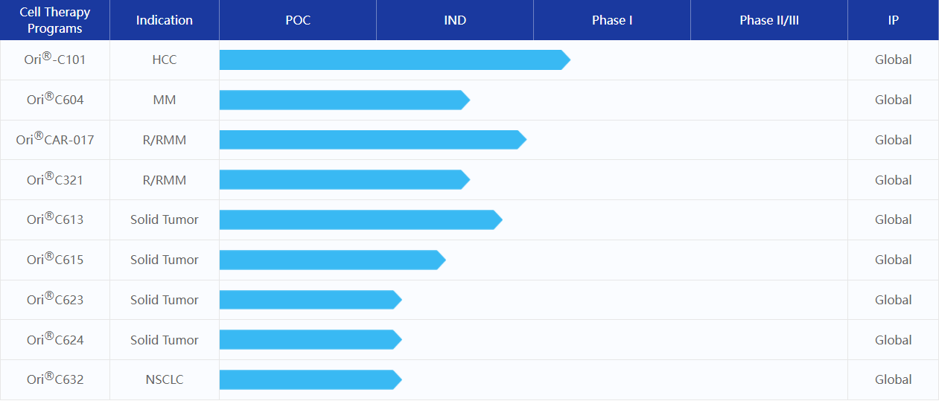Select the Ori C613 program row label
The image size is (939, 401).
pyautogui.click(x=55, y=219)
